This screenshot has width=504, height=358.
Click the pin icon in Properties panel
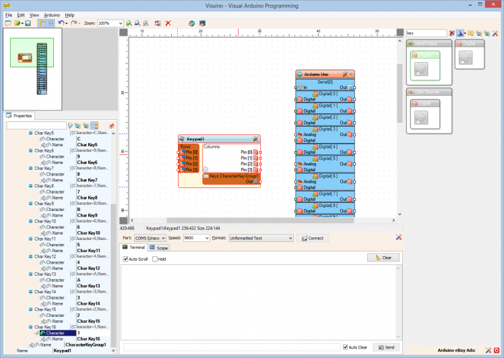[111, 125]
